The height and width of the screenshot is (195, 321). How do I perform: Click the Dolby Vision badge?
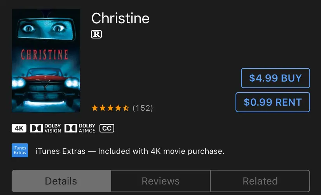point(45,128)
